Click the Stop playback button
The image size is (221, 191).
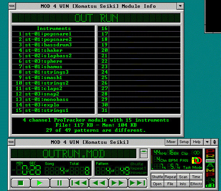click(x=21, y=183)
